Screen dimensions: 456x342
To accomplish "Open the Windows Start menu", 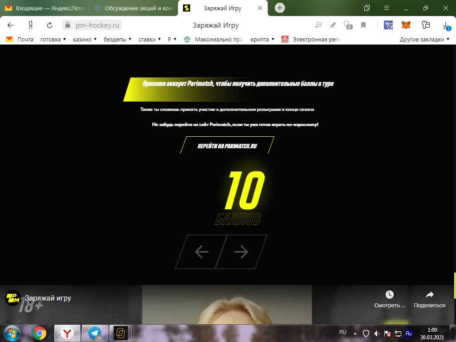I will (x=12, y=333).
